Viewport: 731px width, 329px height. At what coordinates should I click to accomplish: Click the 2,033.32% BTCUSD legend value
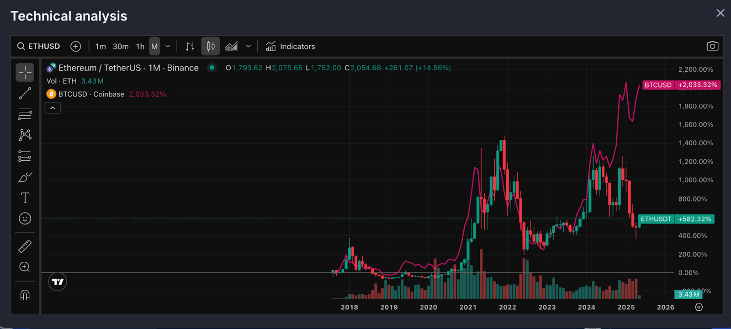[x=148, y=94]
